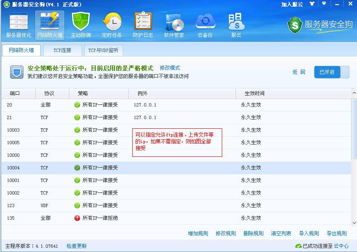Image resolution: width=357 pixels, height=252 pixels.
Task: Select the 网络防火墙 firewall toolbar icon
Action: (50, 25)
